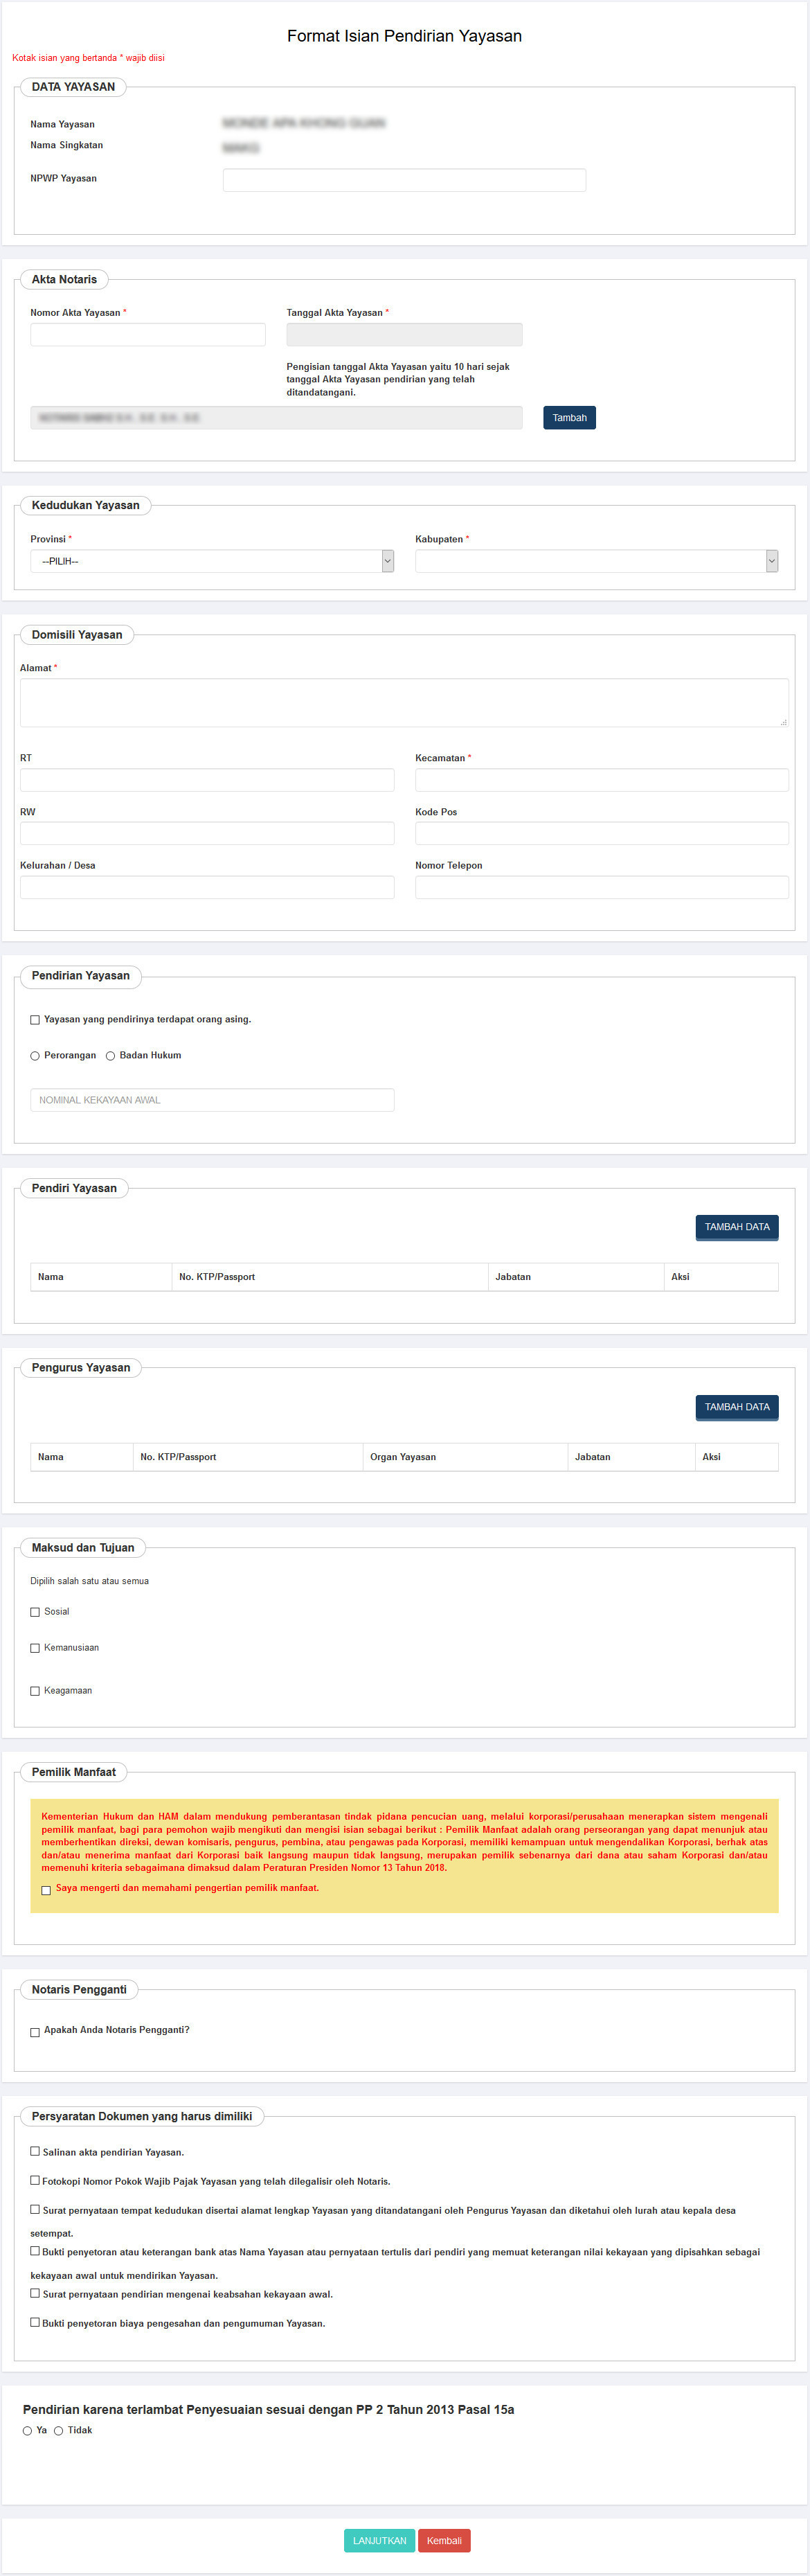
Task: Select Tidak for late Penyesuaian
Action: coord(59,2431)
